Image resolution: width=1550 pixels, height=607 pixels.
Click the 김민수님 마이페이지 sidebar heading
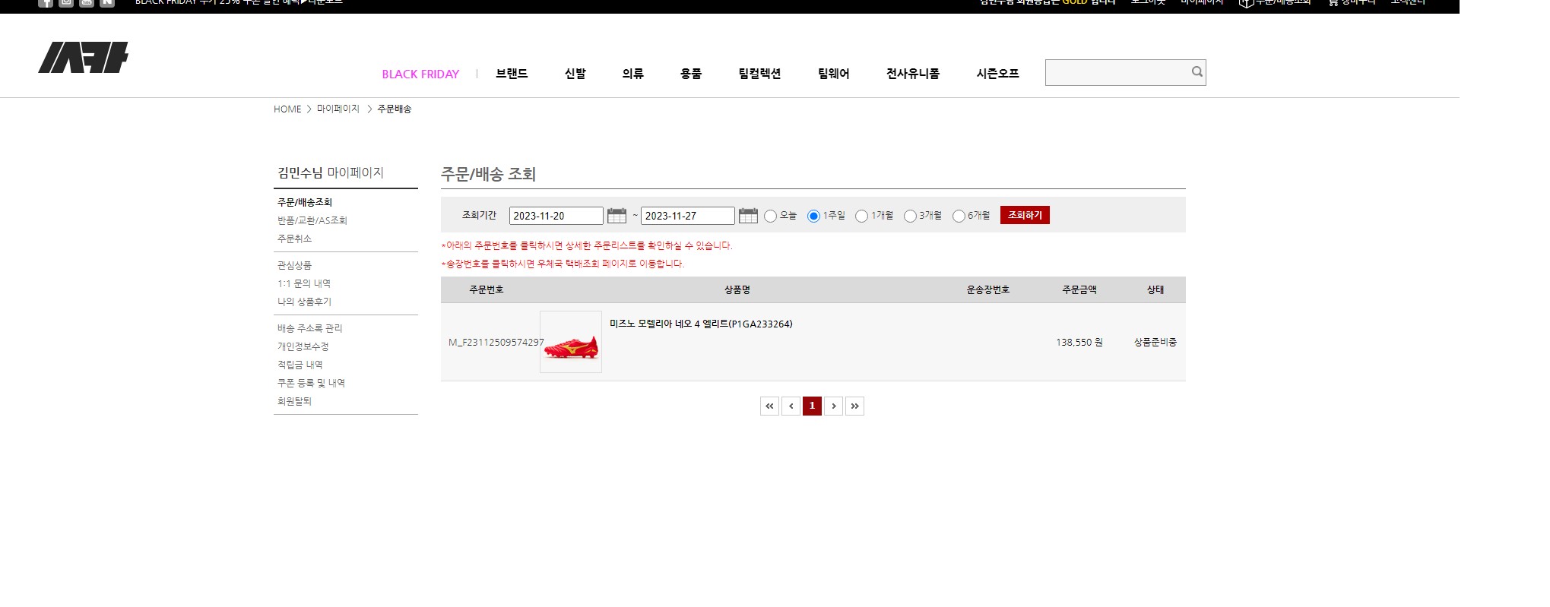(331, 172)
